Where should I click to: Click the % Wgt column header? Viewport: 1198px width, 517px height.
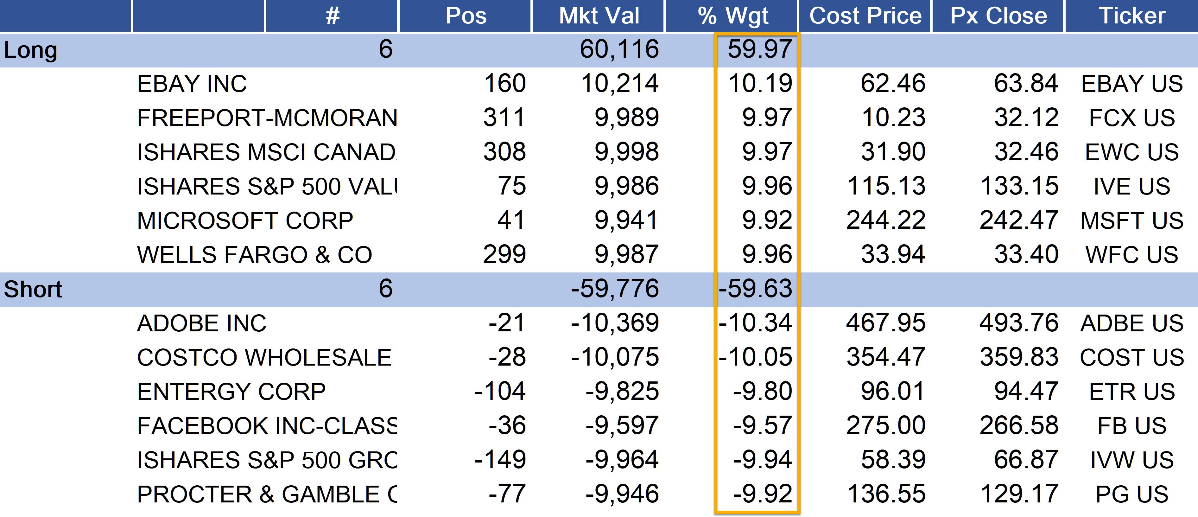[732, 16]
